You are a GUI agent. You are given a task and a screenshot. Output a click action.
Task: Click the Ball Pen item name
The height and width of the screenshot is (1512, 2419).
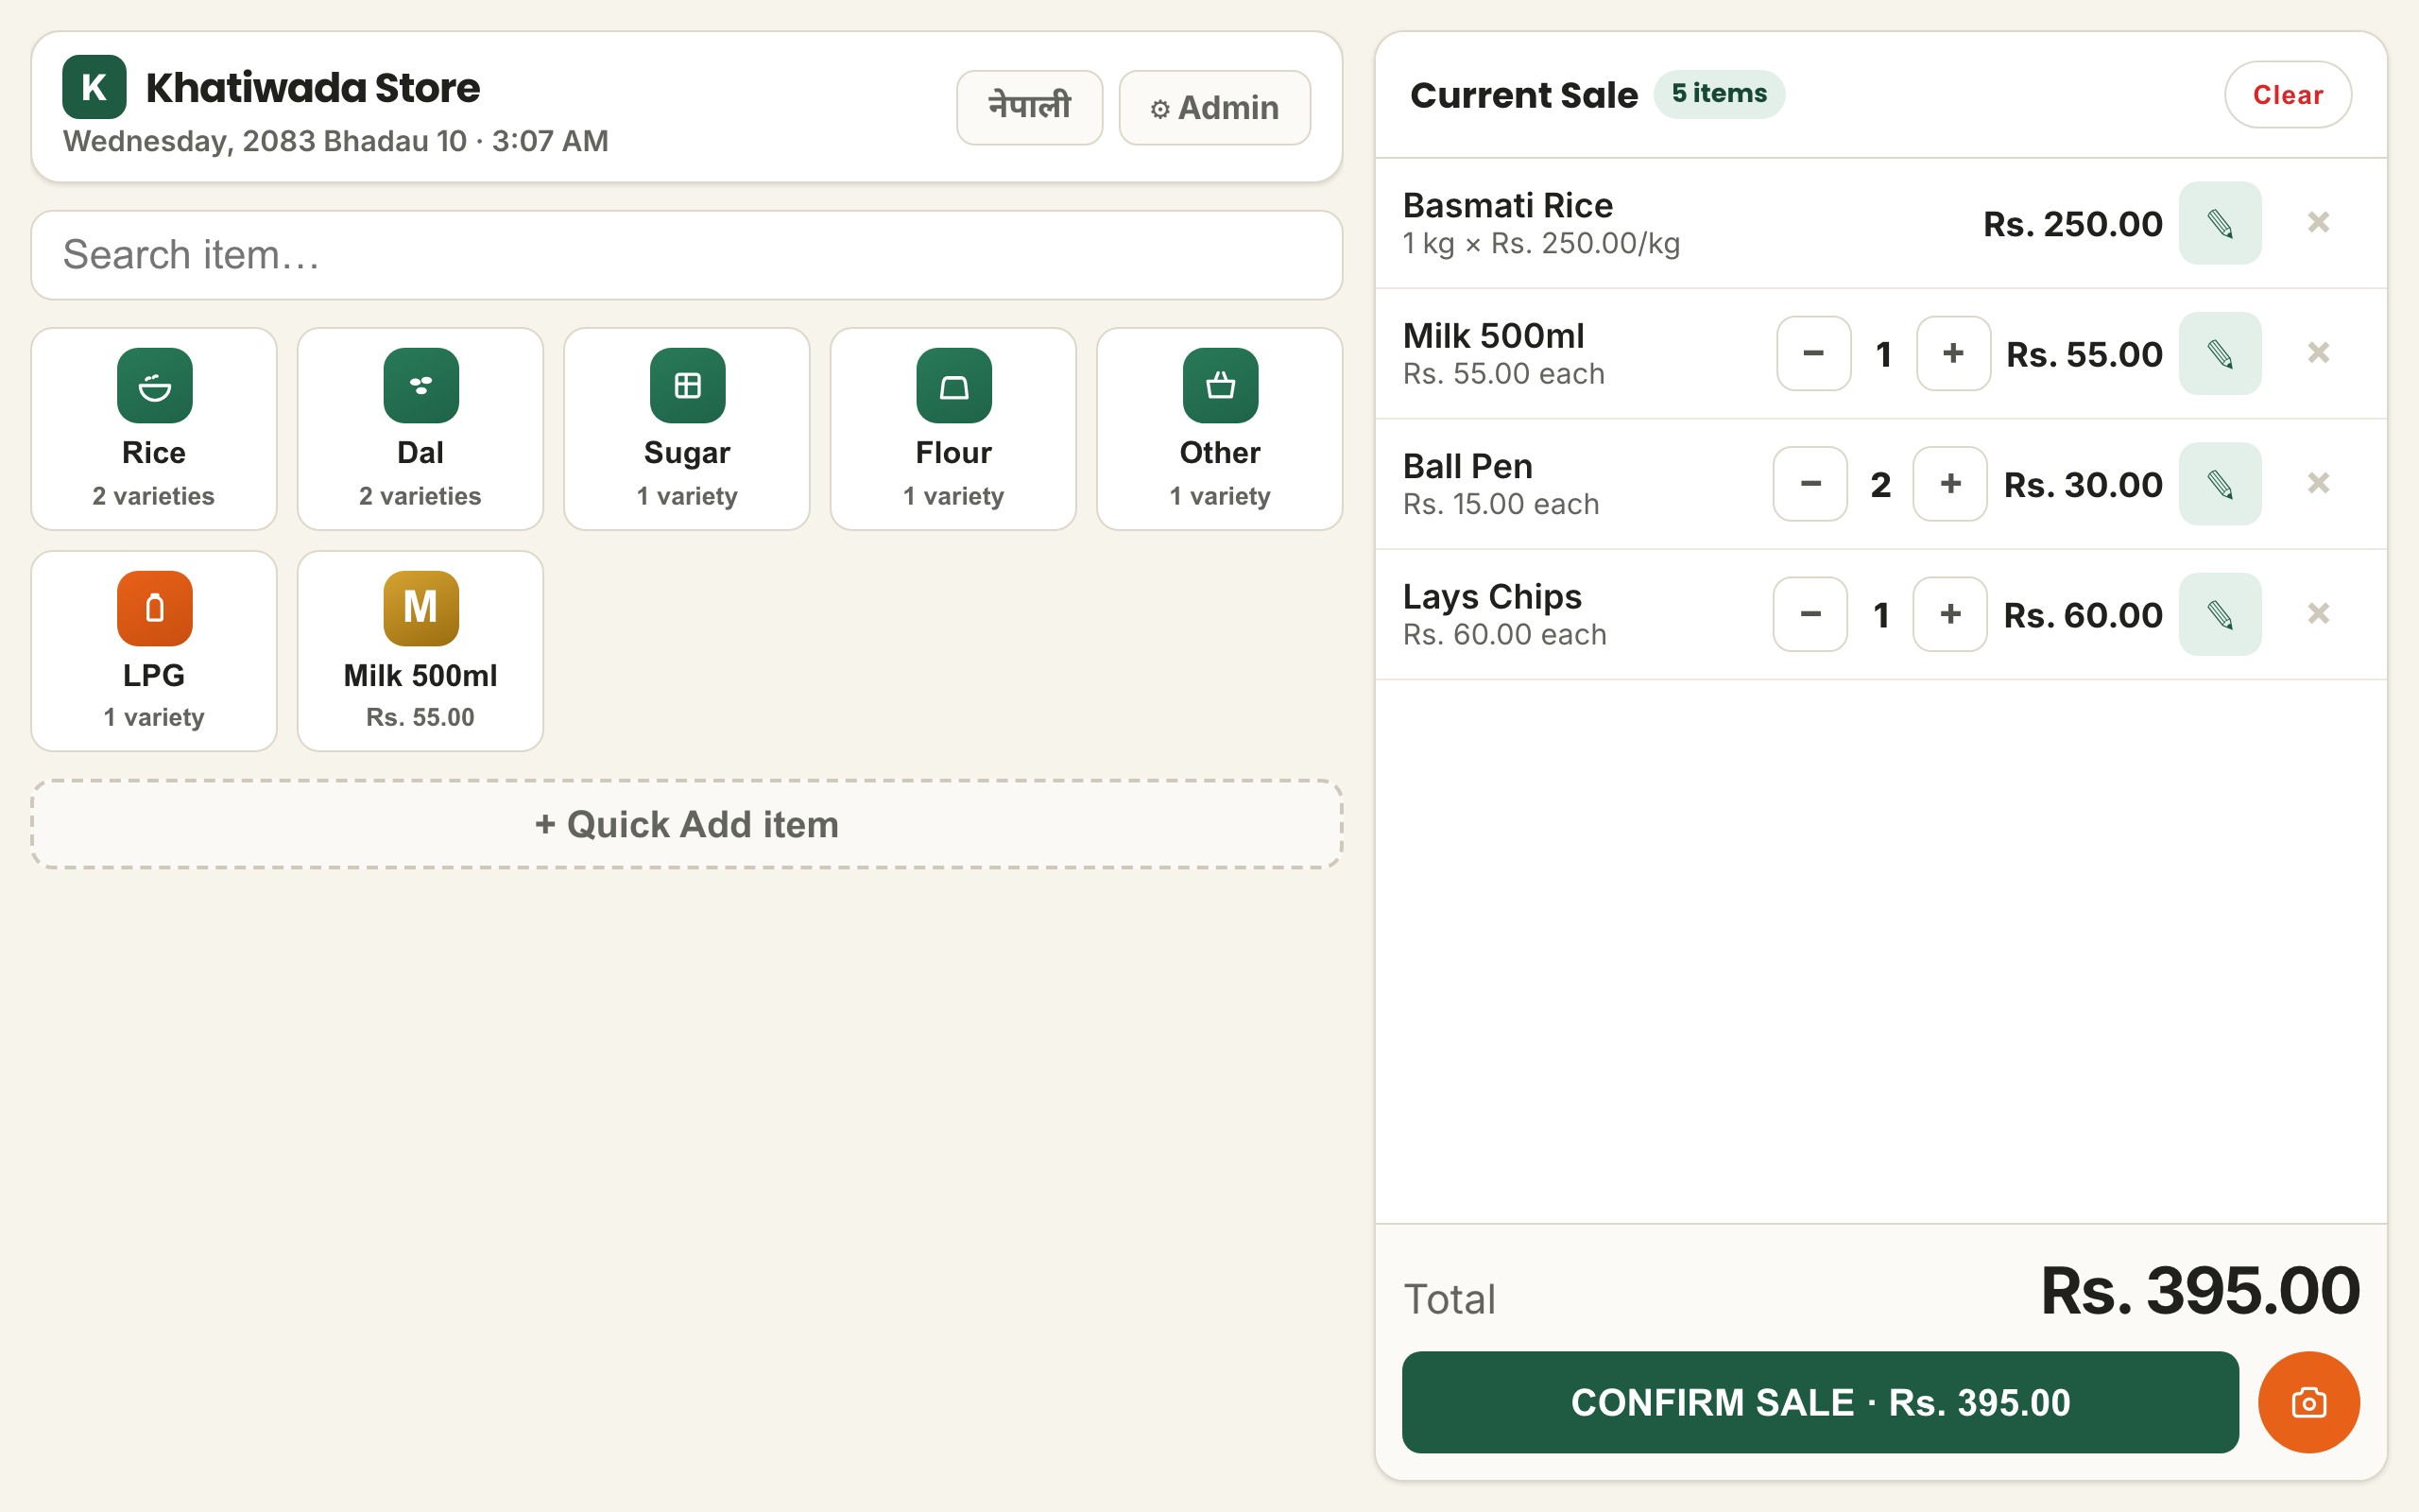1467,466
